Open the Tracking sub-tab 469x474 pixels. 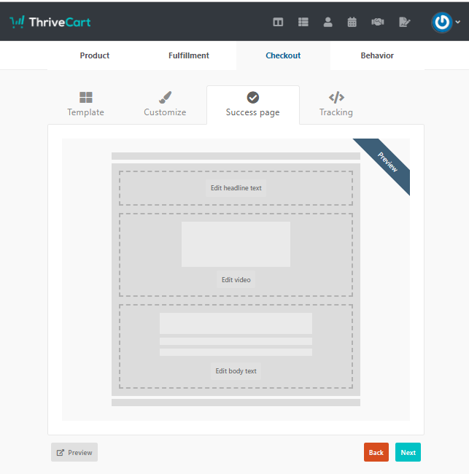(x=336, y=104)
